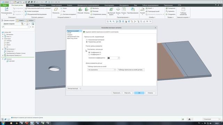Click the pause icon in graphics toolbar
The height and width of the screenshot is (125, 223).
147,22
